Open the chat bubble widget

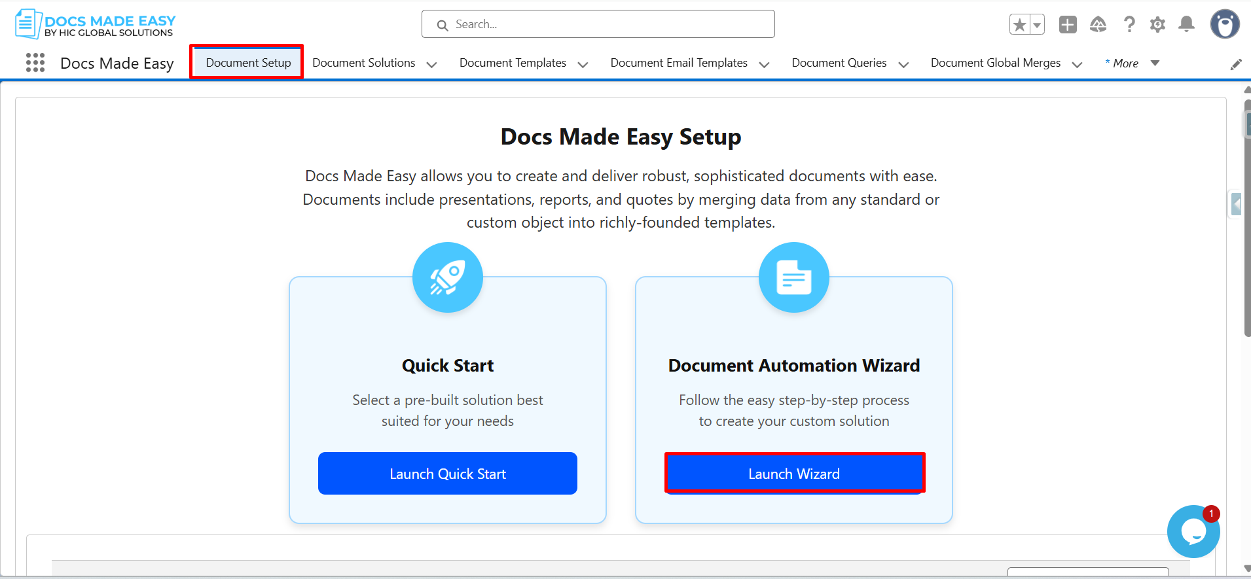click(1193, 531)
